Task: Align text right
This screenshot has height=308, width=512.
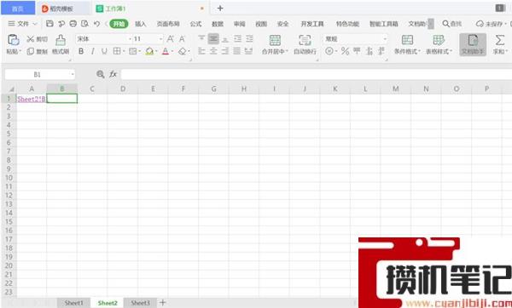Action: click(225, 51)
